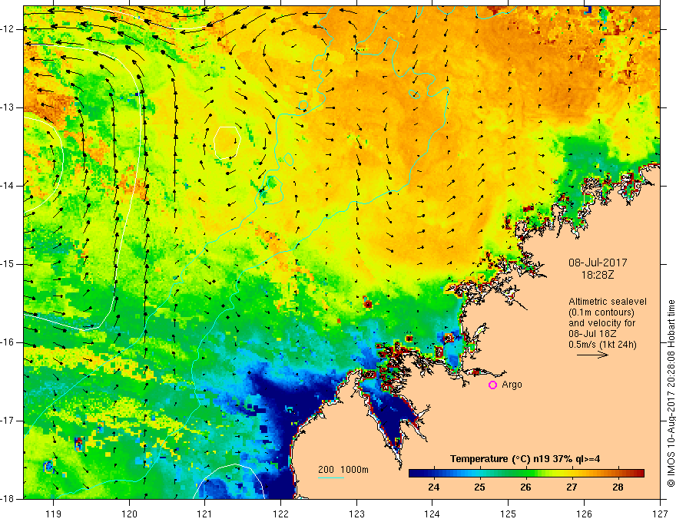Click the small white hexagonal sea-level contour
This screenshot has width=676, height=522.
tap(227, 143)
